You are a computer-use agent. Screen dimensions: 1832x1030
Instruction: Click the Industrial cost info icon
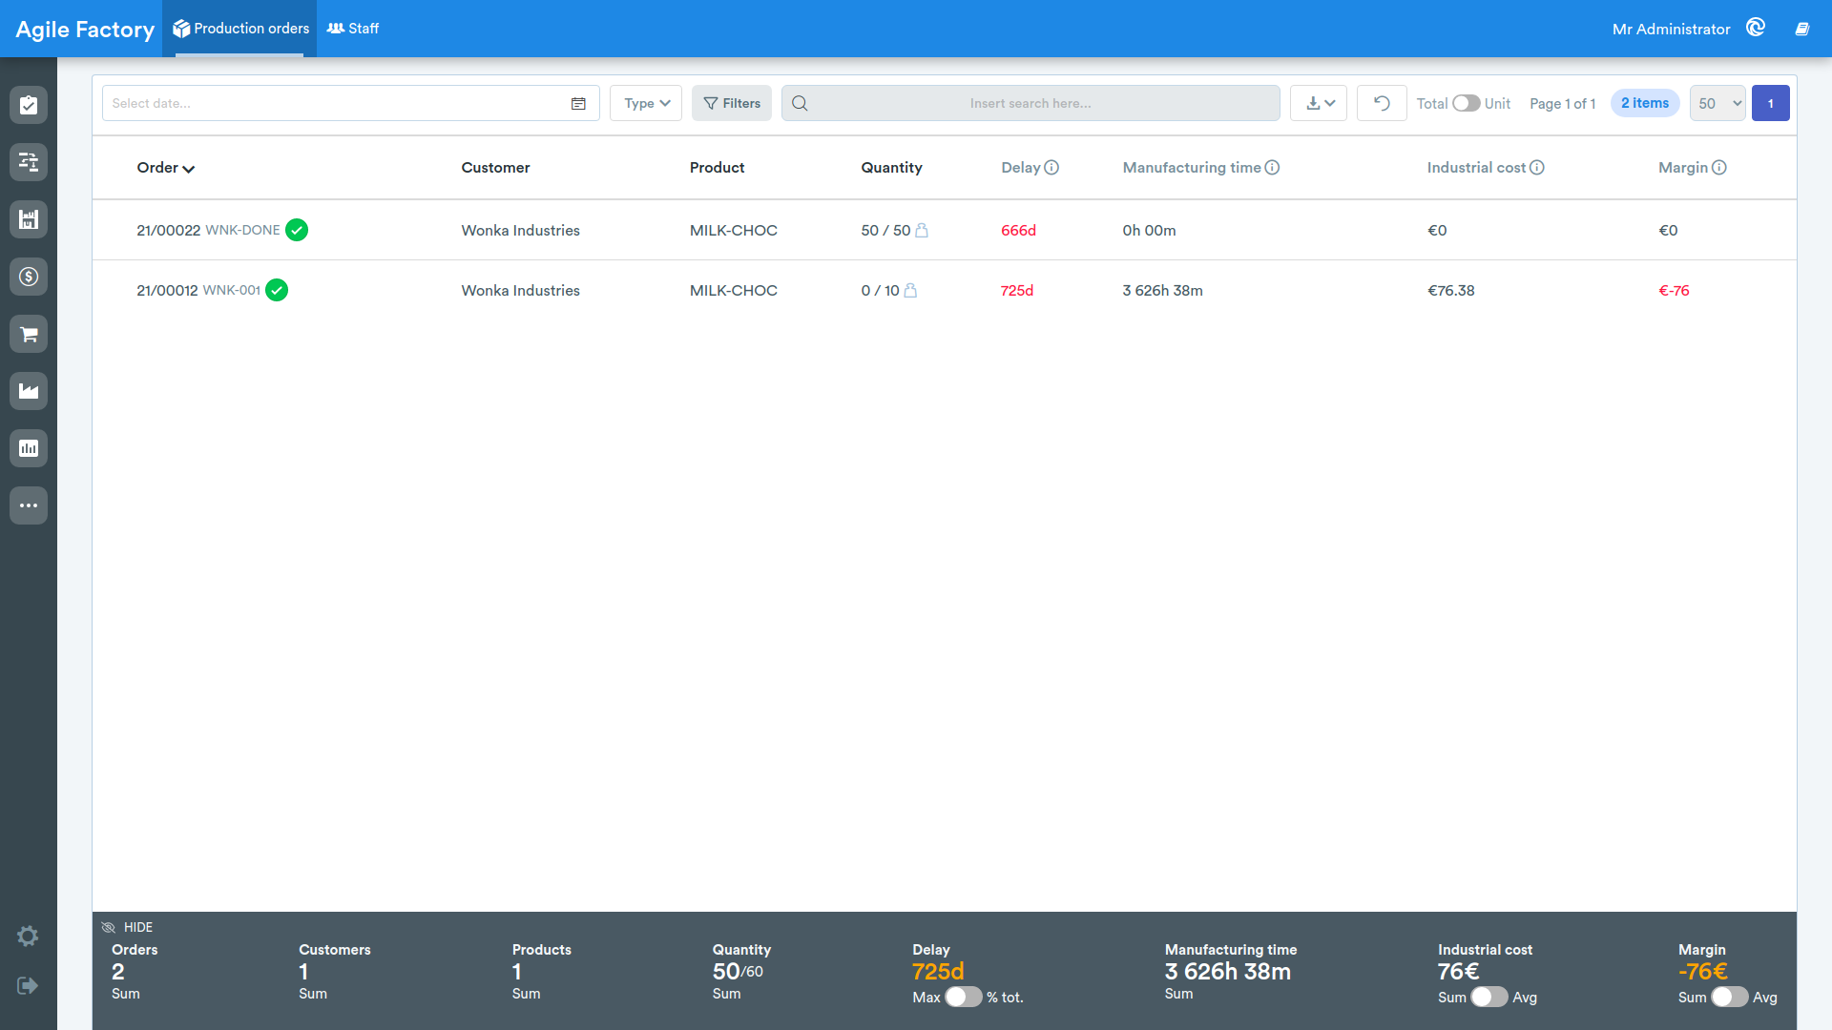click(x=1536, y=167)
